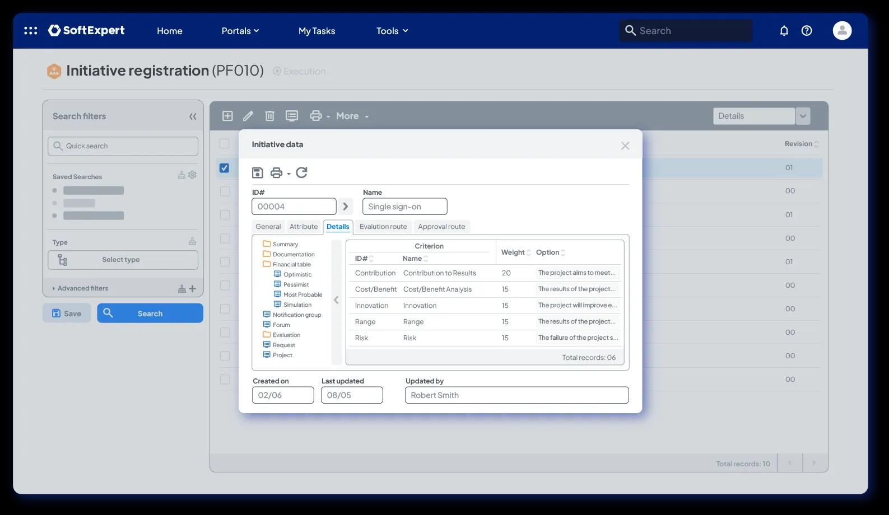889x515 pixels.
Task: Open the Tools dropdown menu
Action: (392, 31)
